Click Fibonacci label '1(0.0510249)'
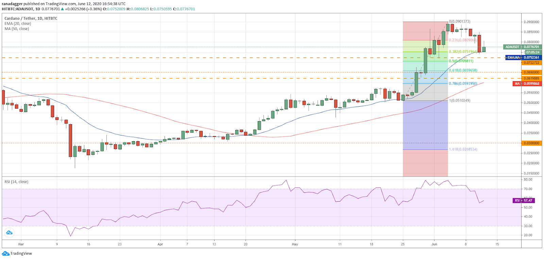The height and width of the screenshot is (259, 544). [x=460, y=100]
